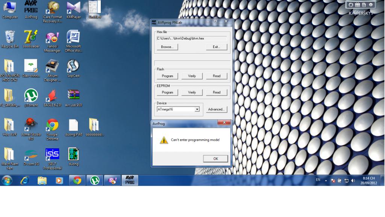Open the dddddddd folder on desktop

point(94,128)
